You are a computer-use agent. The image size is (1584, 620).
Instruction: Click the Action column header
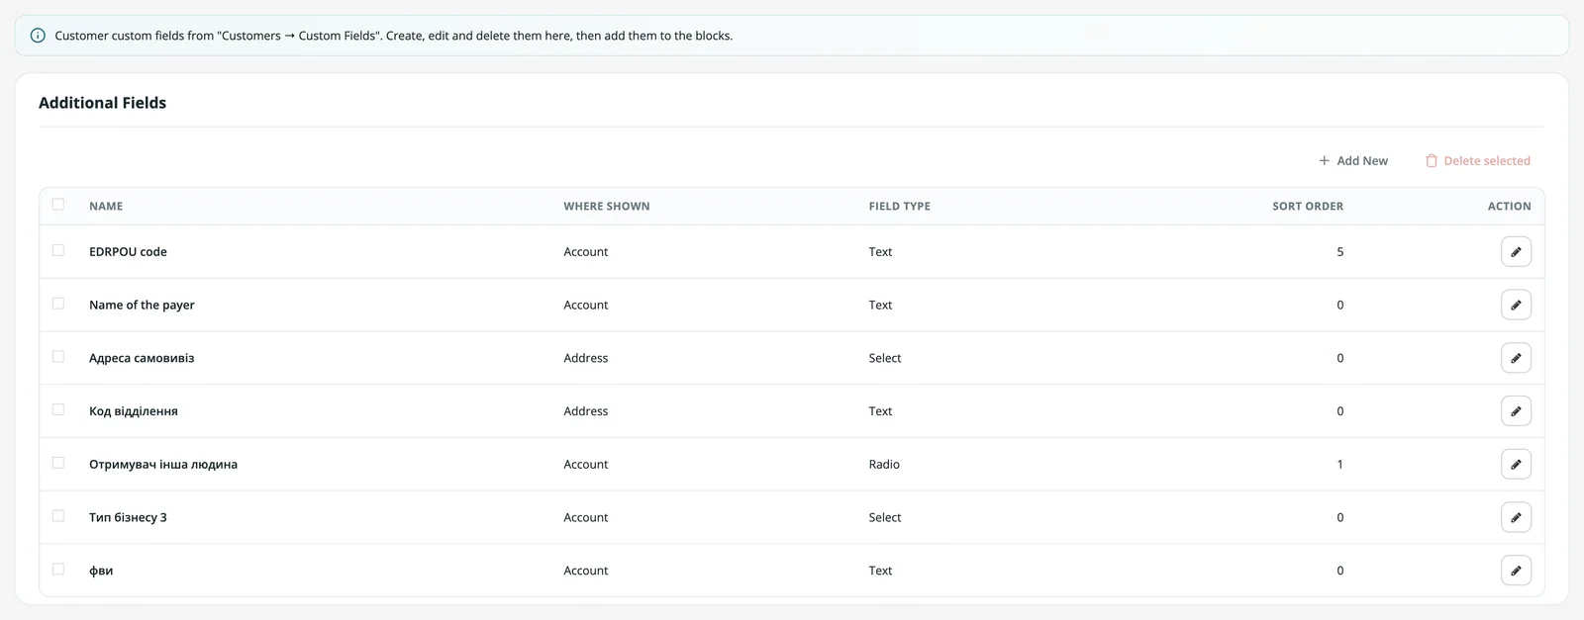(1509, 207)
